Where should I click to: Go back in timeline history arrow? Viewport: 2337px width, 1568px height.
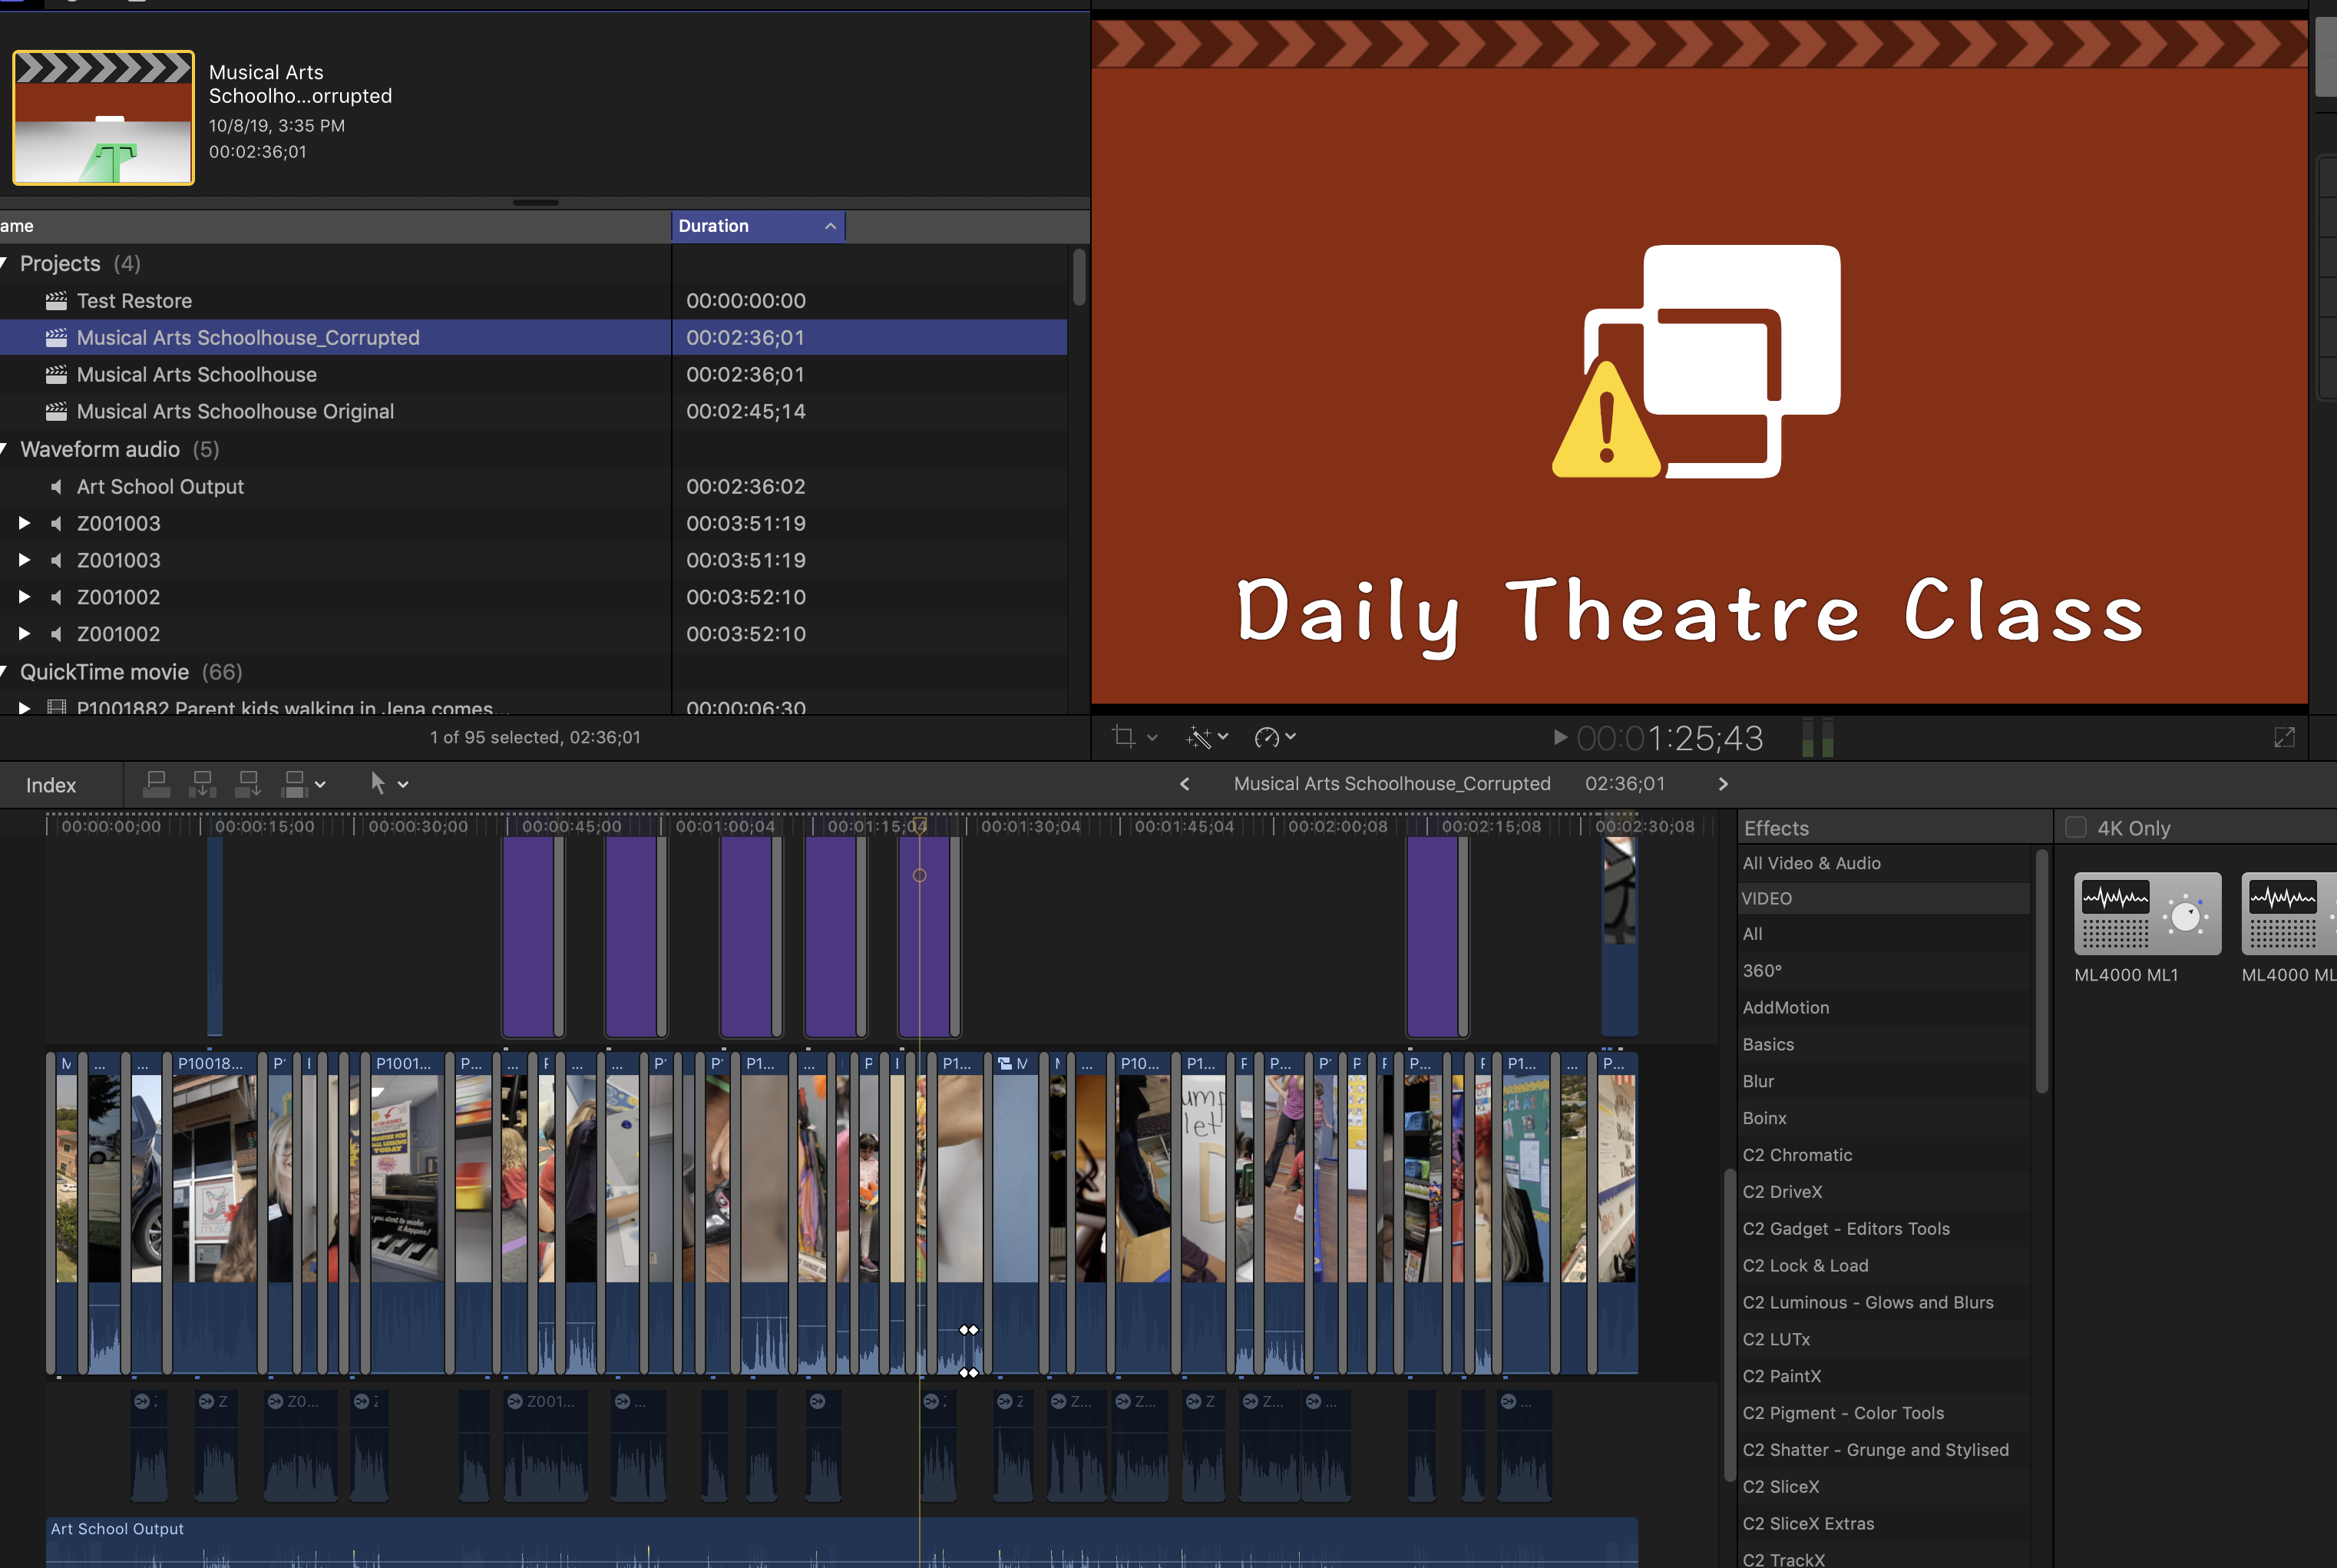pos(1185,784)
